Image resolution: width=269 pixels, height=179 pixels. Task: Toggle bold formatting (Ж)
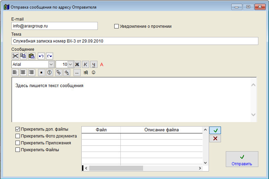pos(77,64)
